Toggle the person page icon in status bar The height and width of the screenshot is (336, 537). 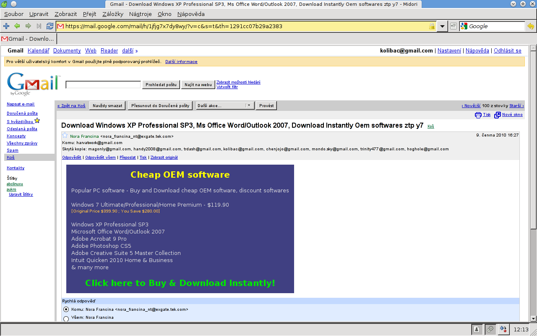coord(477,329)
